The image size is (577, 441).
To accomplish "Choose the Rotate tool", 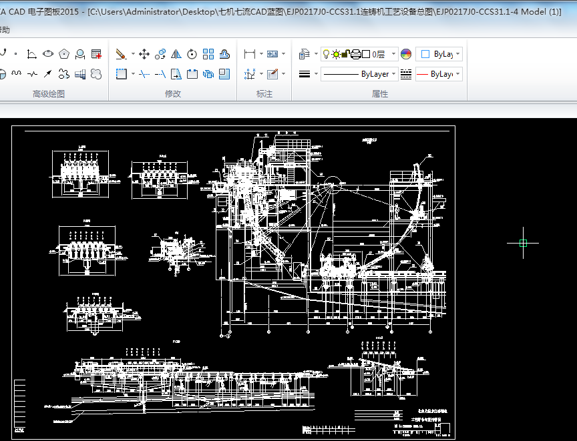I will pyautogui.click(x=192, y=54).
